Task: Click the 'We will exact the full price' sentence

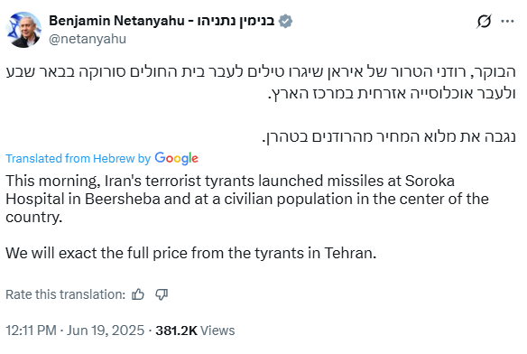Action: pyautogui.click(x=191, y=253)
